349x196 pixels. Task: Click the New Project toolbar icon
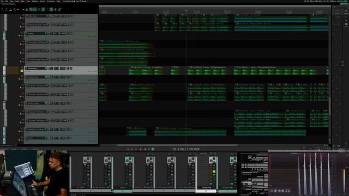(2, 10)
